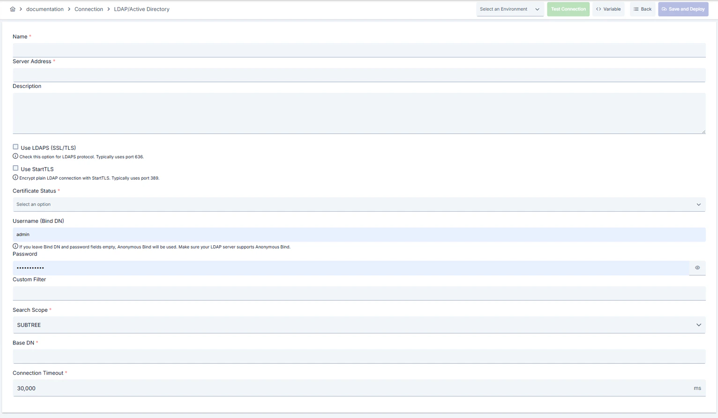Click the Password field
This screenshot has height=418, width=718.
[x=351, y=268]
